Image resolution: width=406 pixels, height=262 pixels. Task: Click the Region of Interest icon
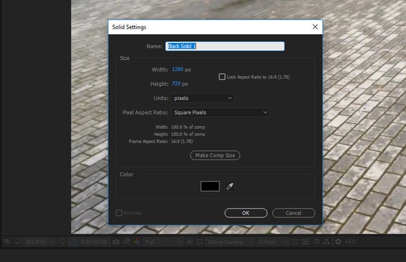tap(189, 242)
